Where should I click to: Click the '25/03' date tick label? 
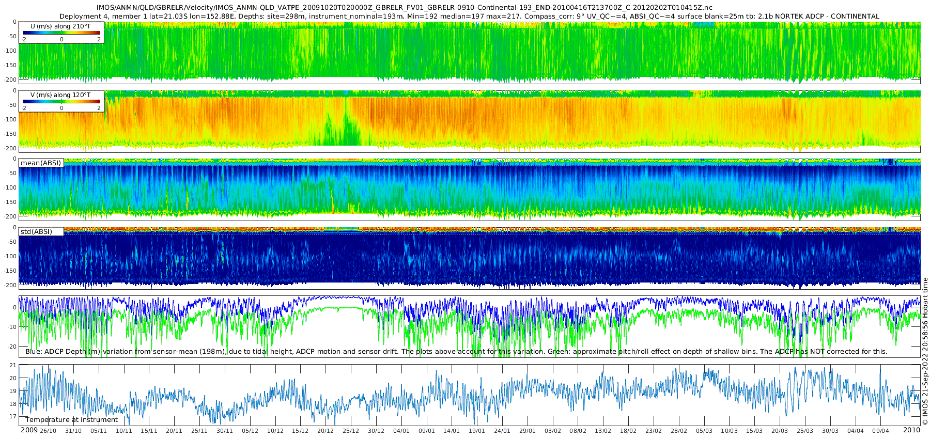pyautogui.click(x=805, y=431)
